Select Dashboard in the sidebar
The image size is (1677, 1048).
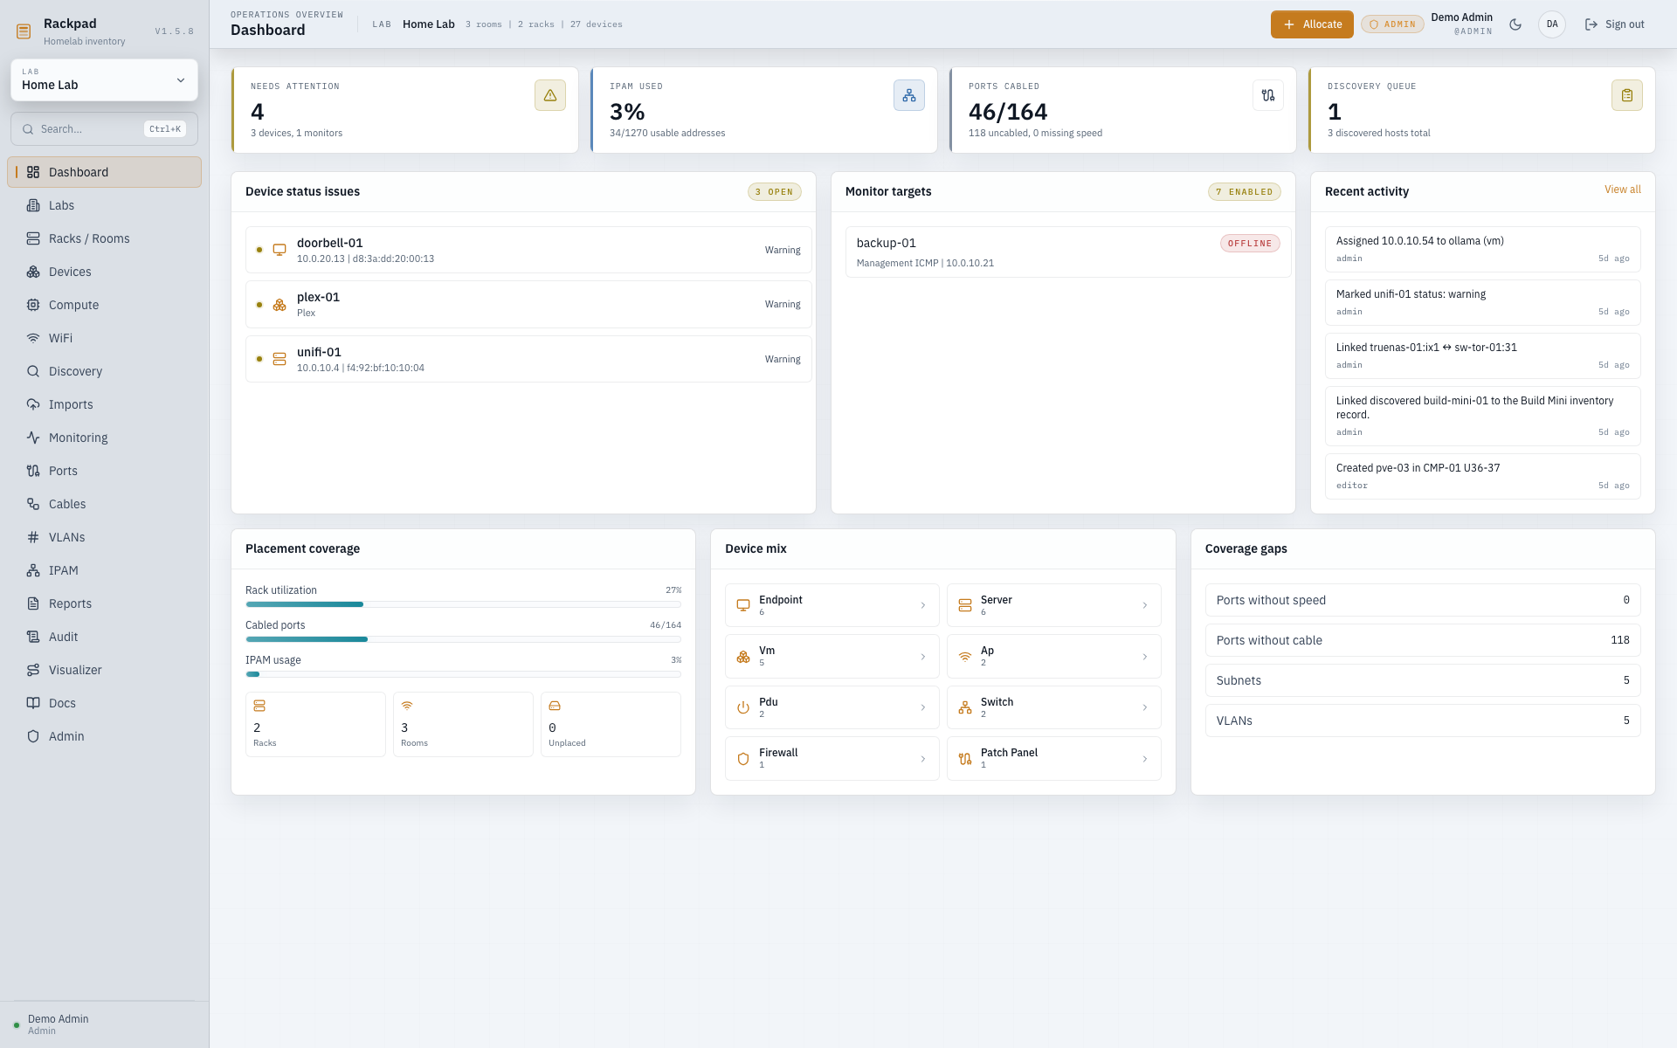[104, 172]
